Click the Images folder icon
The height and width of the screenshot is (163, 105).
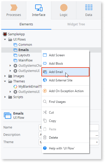point(10,76)
